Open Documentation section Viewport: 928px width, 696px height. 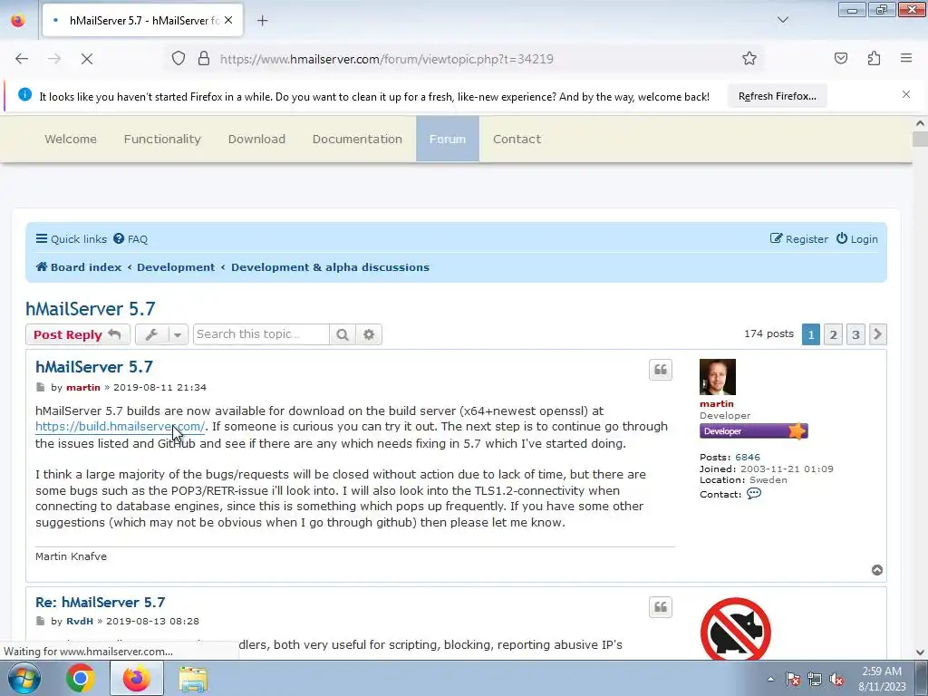click(357, 139)
